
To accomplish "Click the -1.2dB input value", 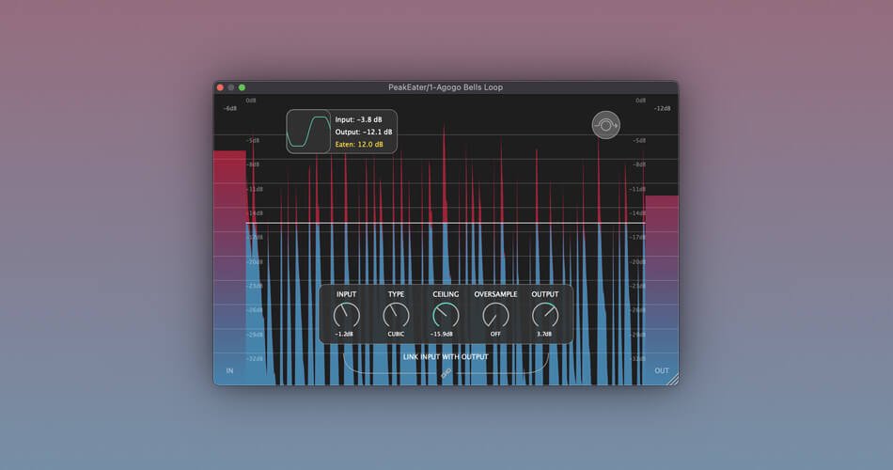I will coord(344,335).
